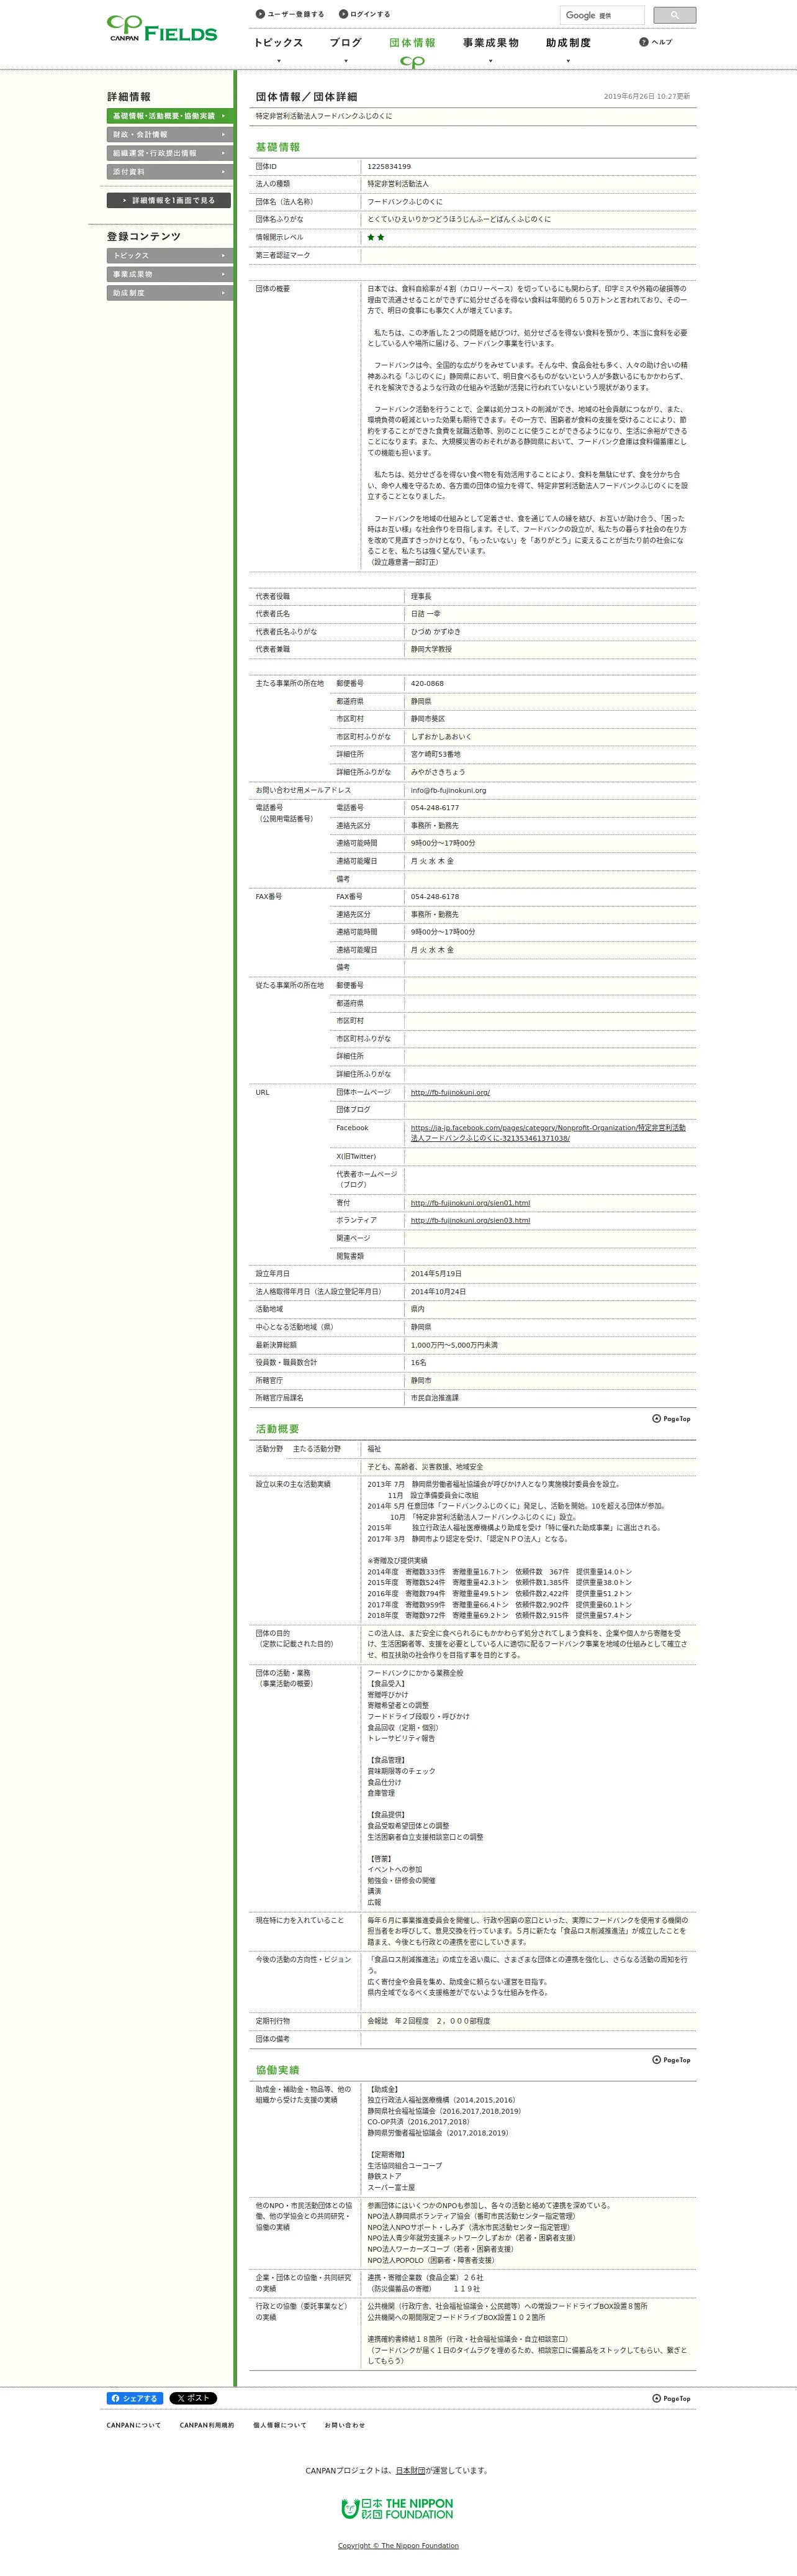Click PageTop icon beside the share buttons

click(x=671, y=2398)
